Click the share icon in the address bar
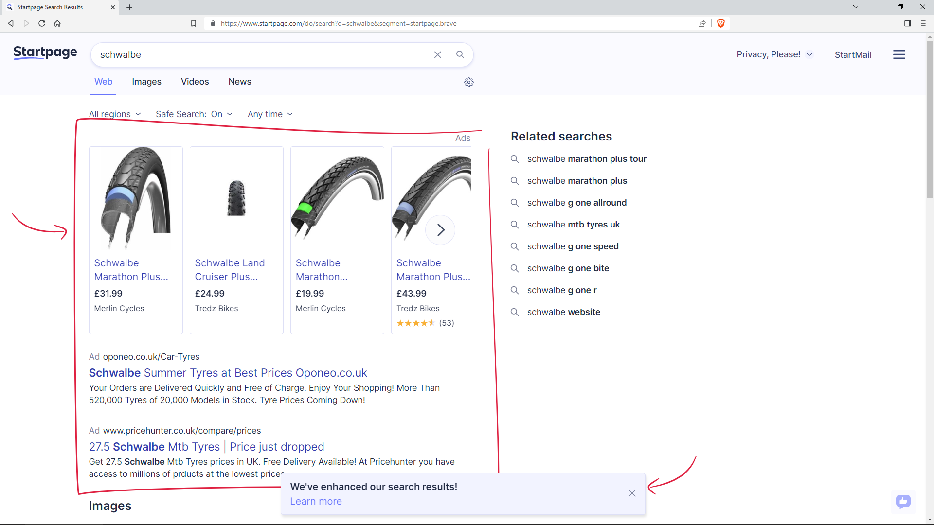The image size is (934, 525). 702,23
